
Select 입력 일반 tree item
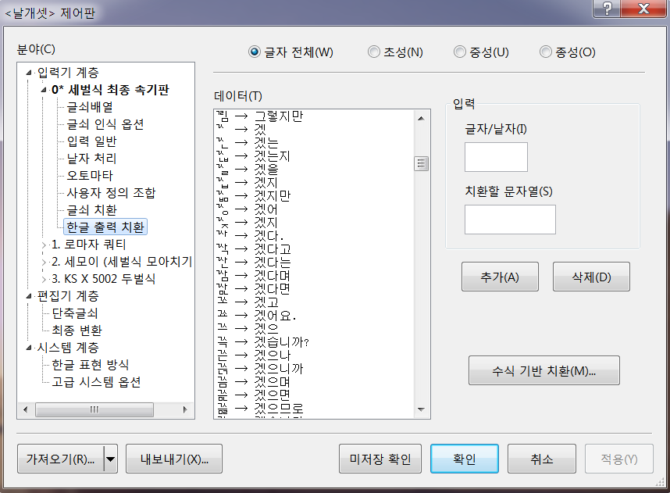coord(91,141)
